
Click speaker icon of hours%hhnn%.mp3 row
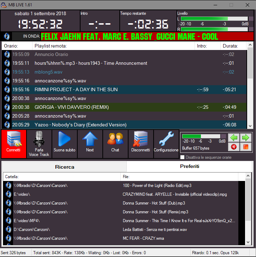tap(7, 63)
